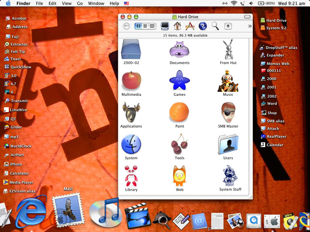Click the Back arrow button in Finder
Viewport: 310px width, 232px height.
coord(126,26)
